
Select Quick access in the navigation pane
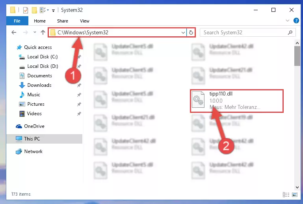coord(38,47)
